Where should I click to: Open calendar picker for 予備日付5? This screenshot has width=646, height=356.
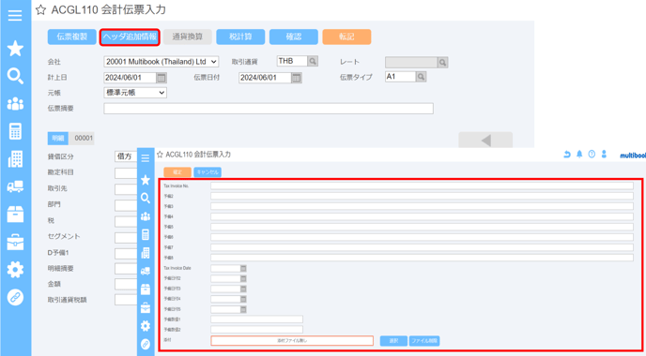click(x=243, y=309)
